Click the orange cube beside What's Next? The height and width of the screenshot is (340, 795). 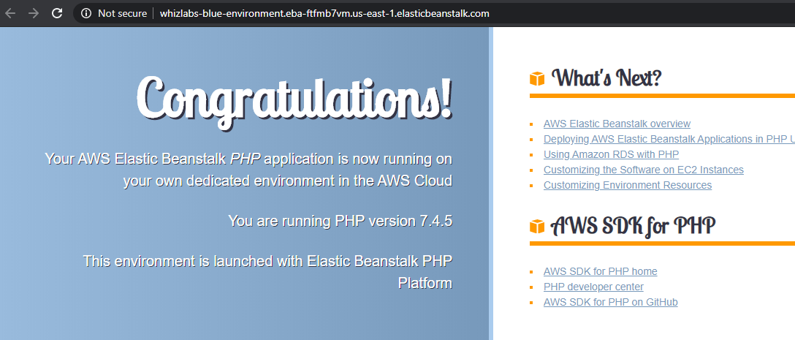pos(537,79)
